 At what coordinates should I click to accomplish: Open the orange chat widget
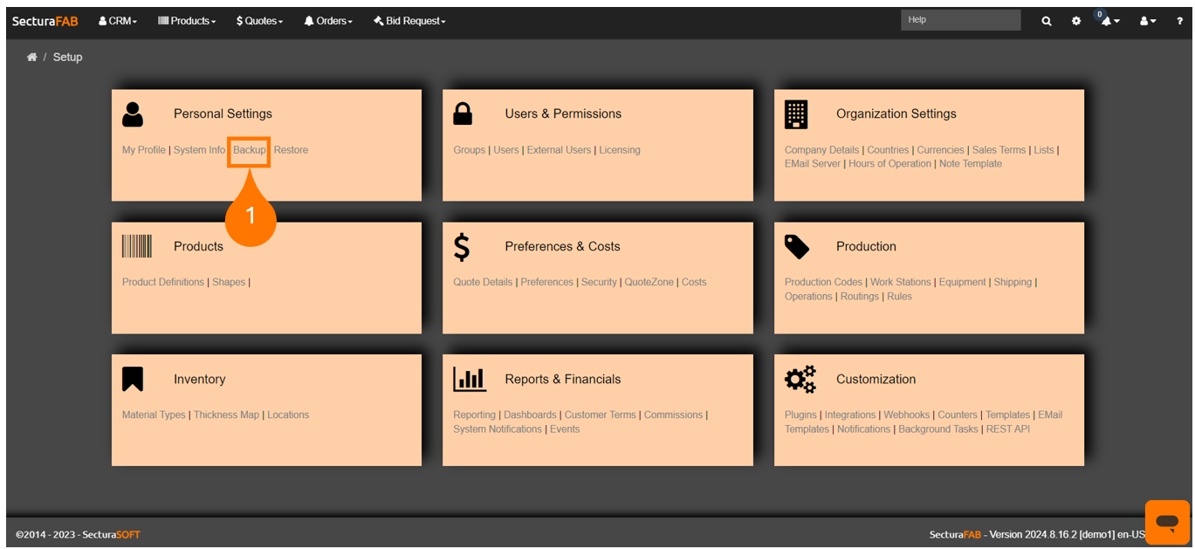(1166, 522)
